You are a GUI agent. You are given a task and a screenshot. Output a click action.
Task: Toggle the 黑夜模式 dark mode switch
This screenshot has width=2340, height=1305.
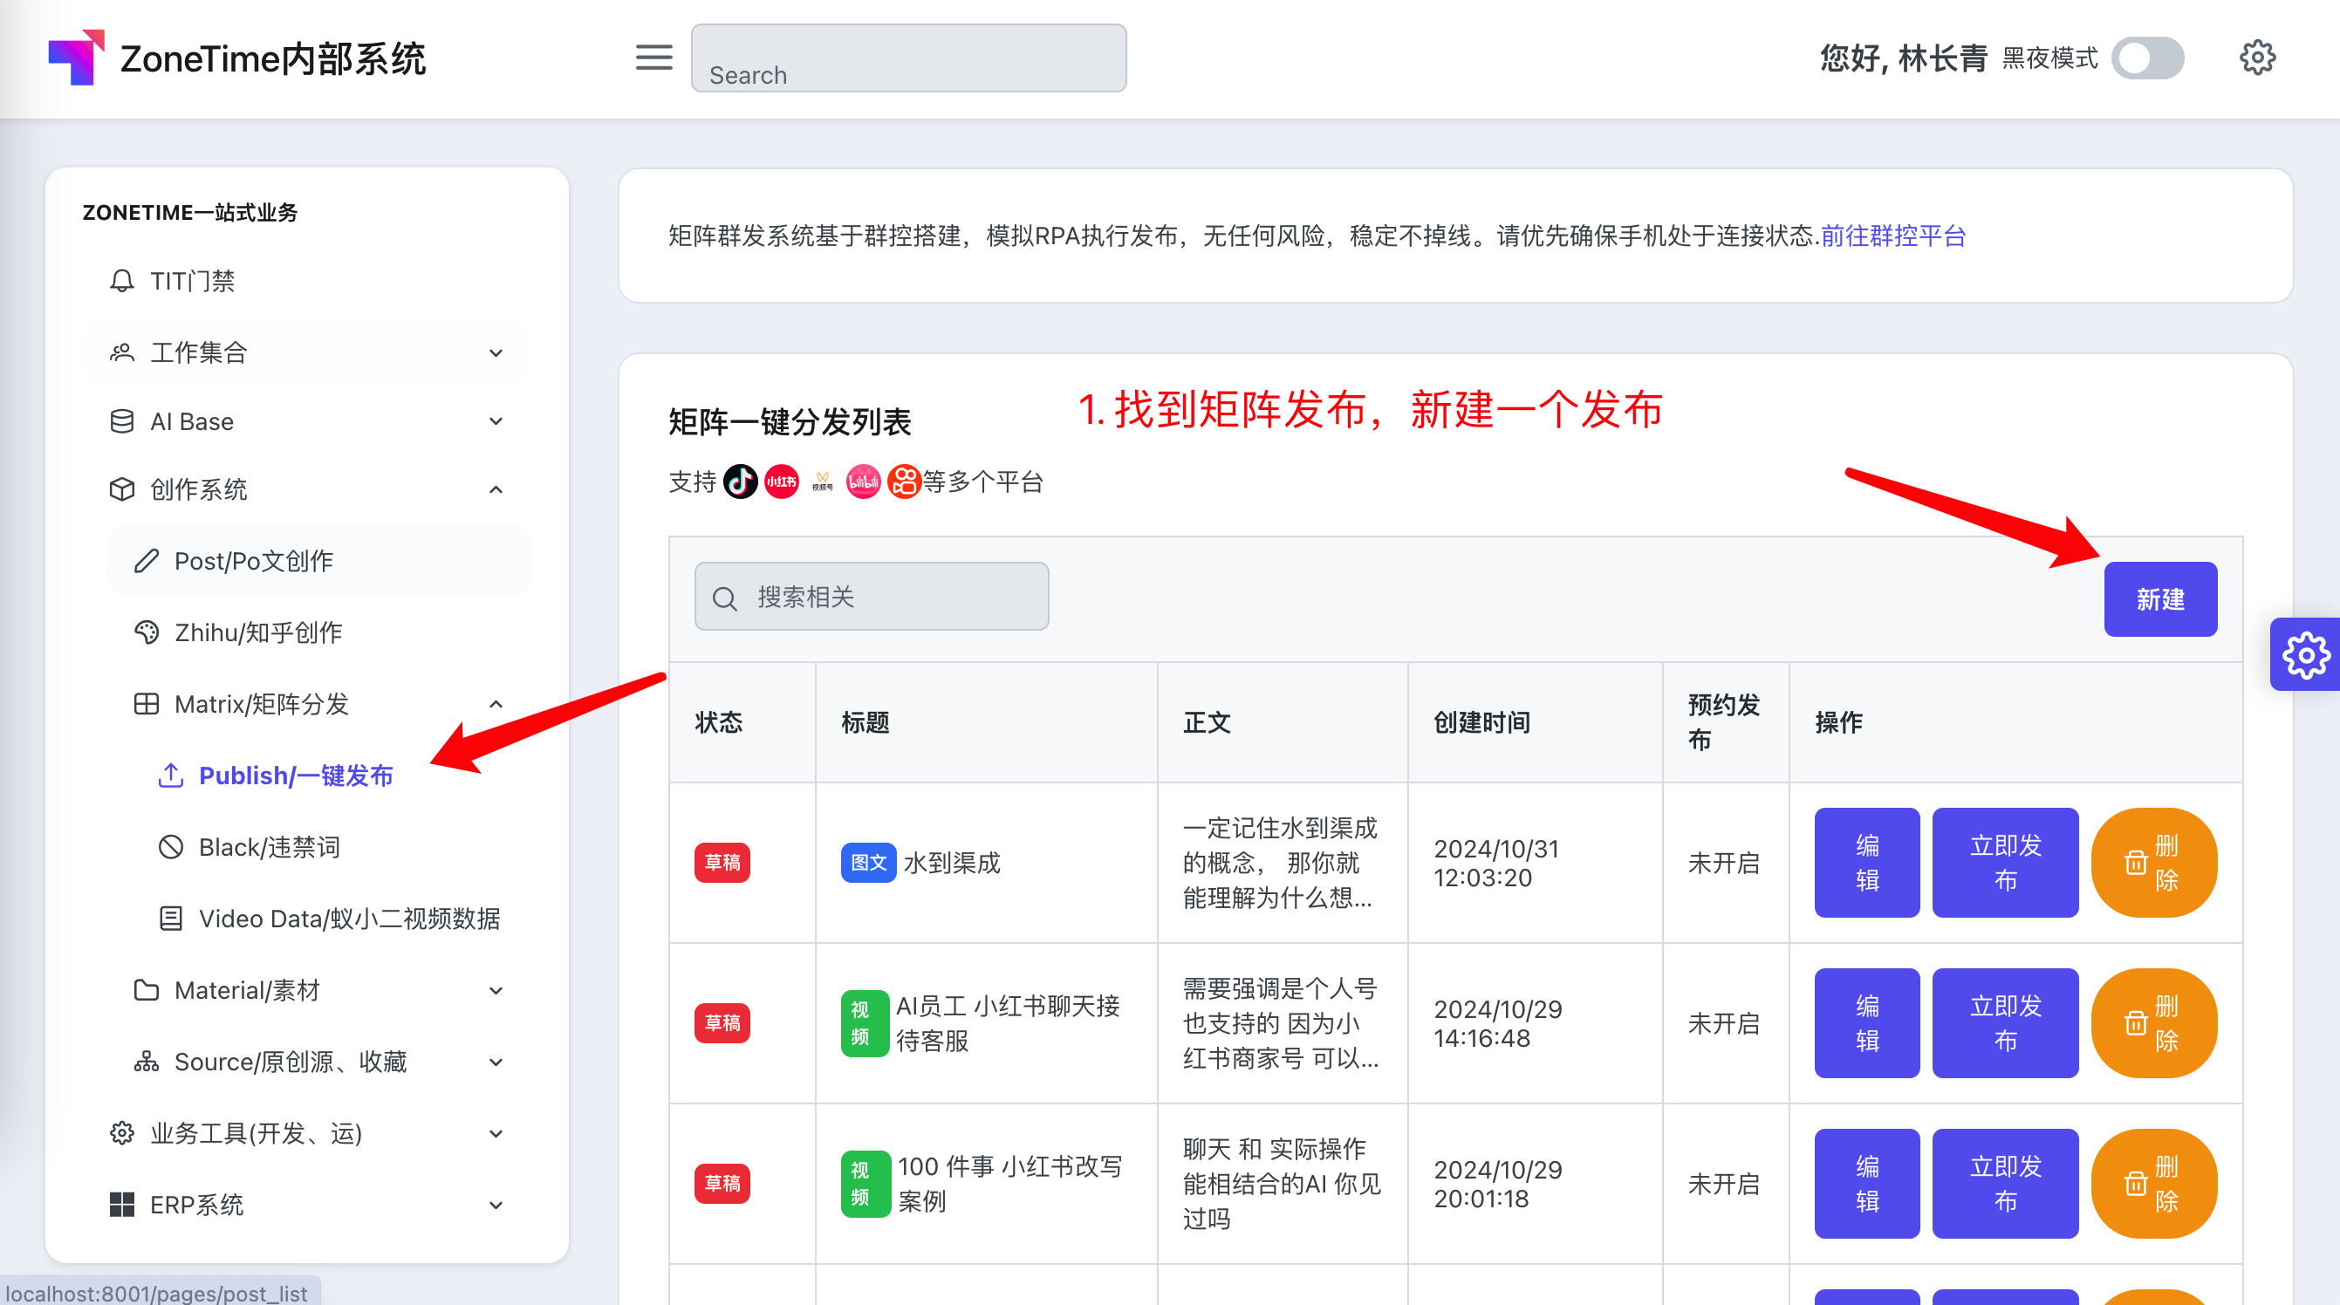[2147, 58]
